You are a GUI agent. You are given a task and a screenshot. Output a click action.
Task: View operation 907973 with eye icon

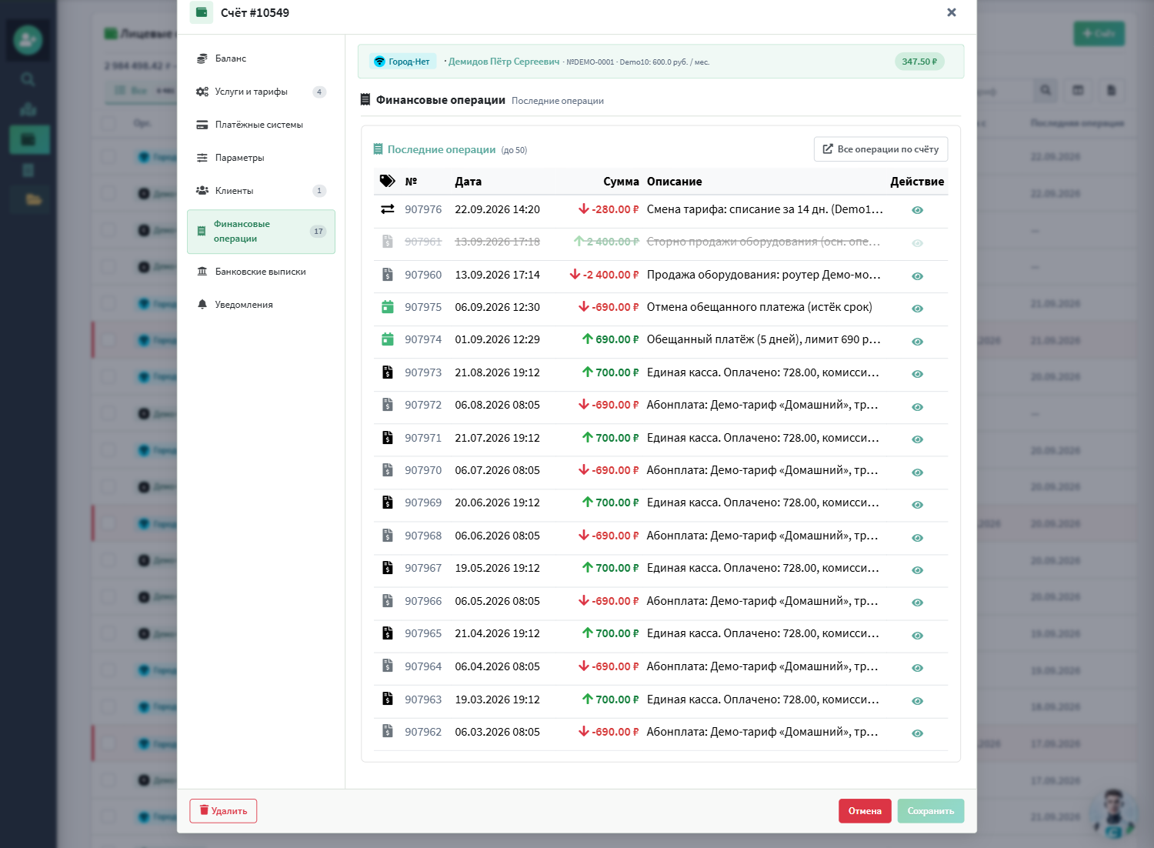(917, 374)
